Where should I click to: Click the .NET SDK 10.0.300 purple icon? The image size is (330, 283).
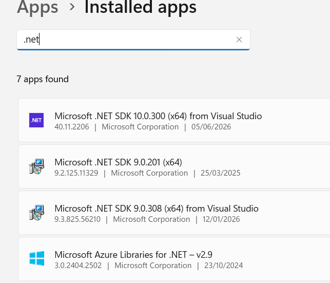(36, 120)
